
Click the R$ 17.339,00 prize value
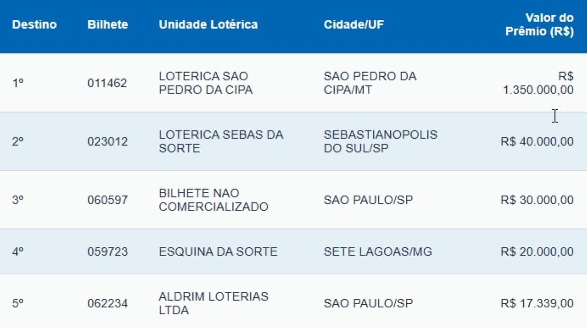click(537, 303)
